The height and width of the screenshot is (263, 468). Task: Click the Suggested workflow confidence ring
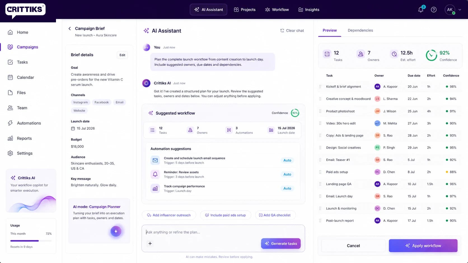295,113
